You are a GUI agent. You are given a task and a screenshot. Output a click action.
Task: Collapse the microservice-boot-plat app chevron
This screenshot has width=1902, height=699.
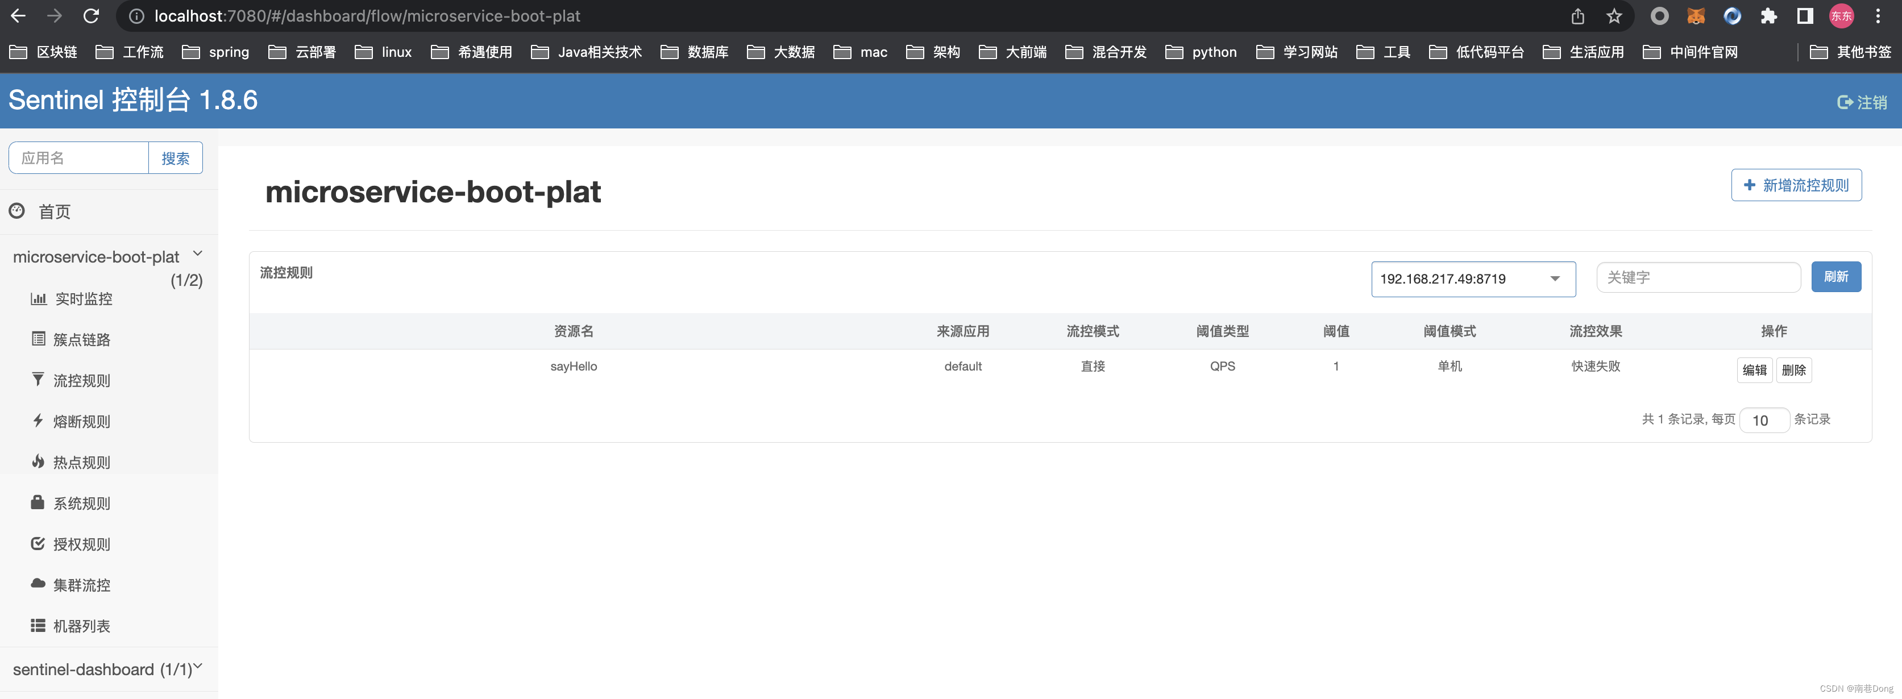pyautogui.click(x=197, y=253)
